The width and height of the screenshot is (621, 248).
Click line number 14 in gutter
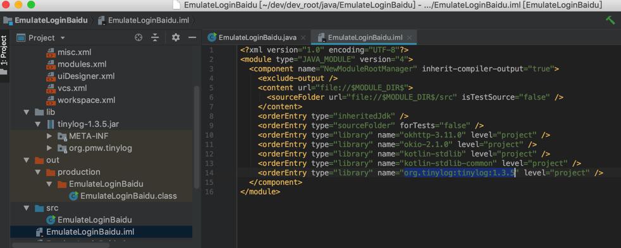point(210,173)
